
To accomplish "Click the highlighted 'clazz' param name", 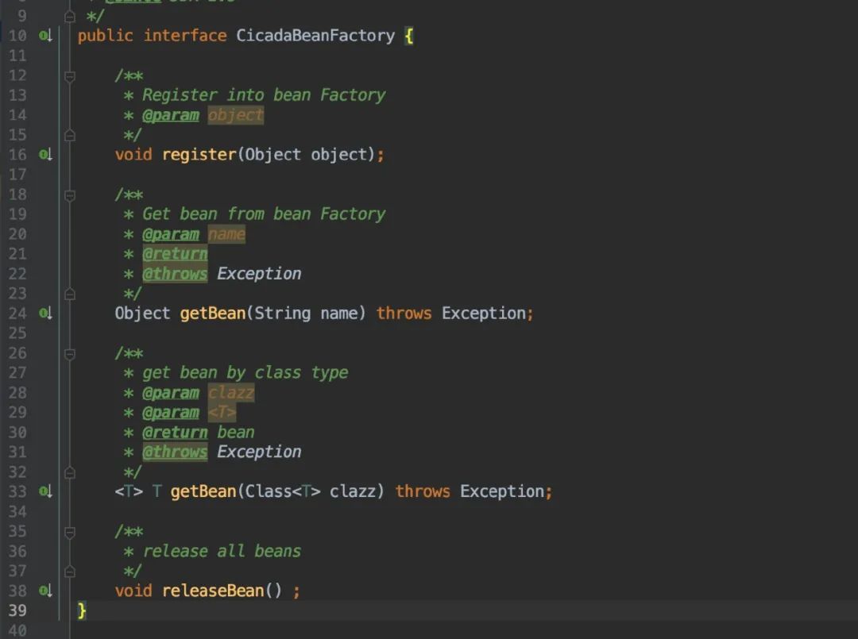I will click(231, 393).
